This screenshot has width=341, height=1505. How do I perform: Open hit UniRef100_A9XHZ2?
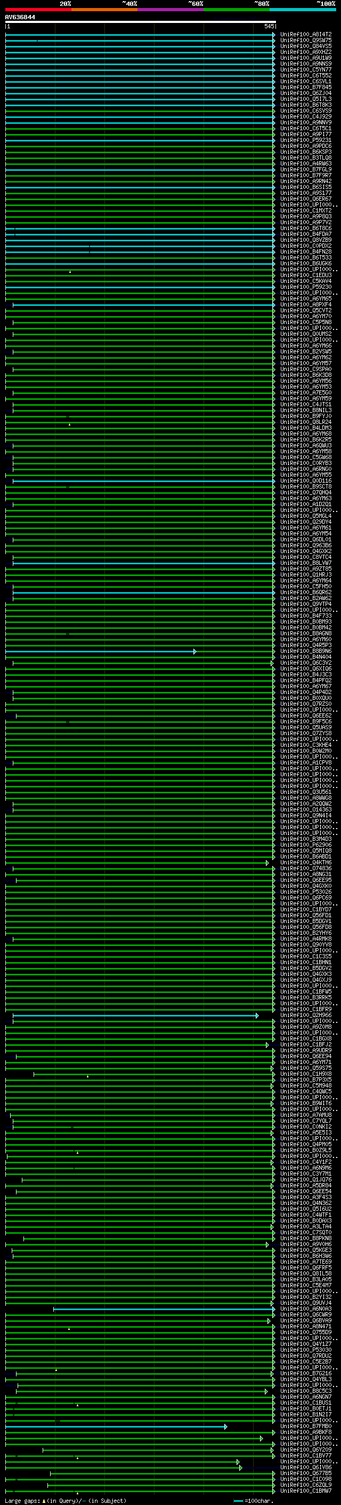click(305, 52)
